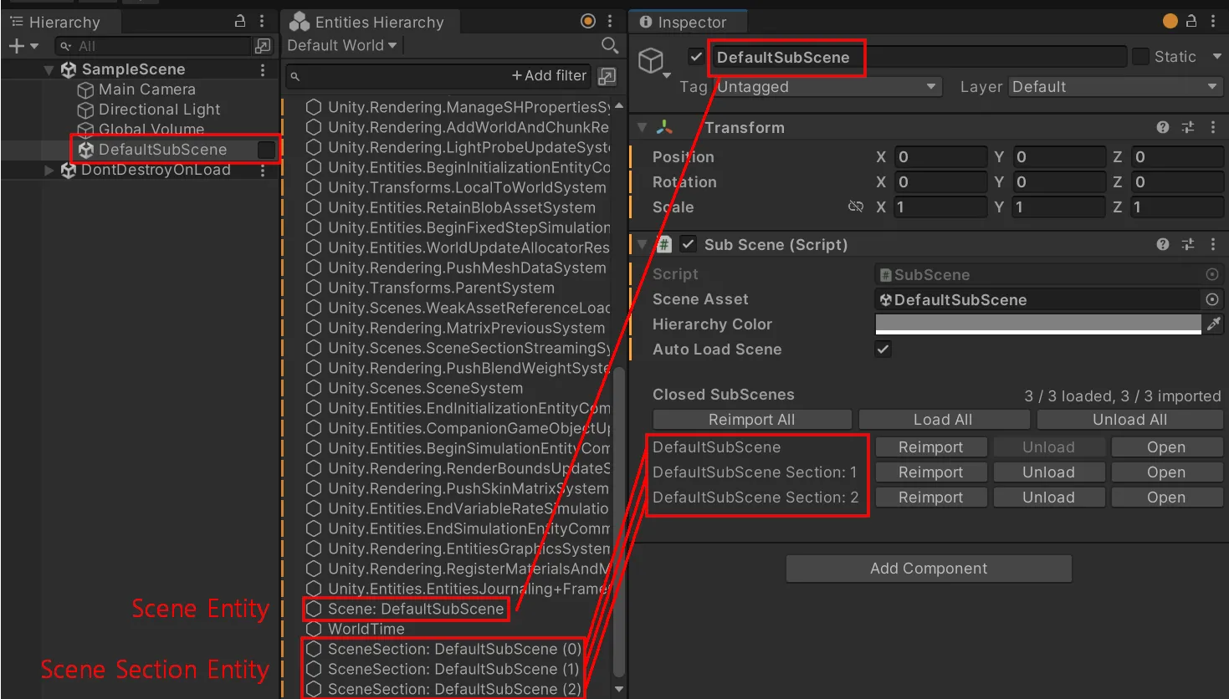This screenshot has width=1229, height=699.
Task: Open the Layer dropdown showing Default
Action: point(1114,87)
